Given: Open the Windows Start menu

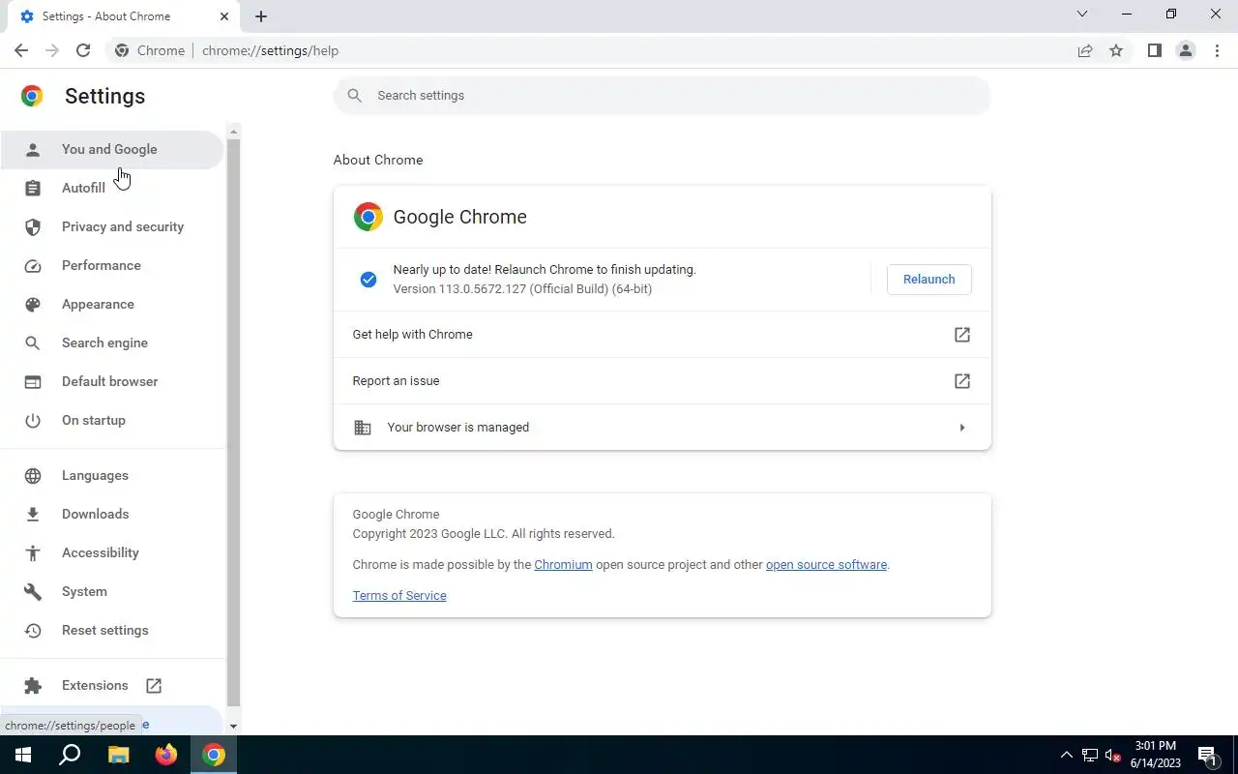Looking at the screenshot, I should pos(23,755).
